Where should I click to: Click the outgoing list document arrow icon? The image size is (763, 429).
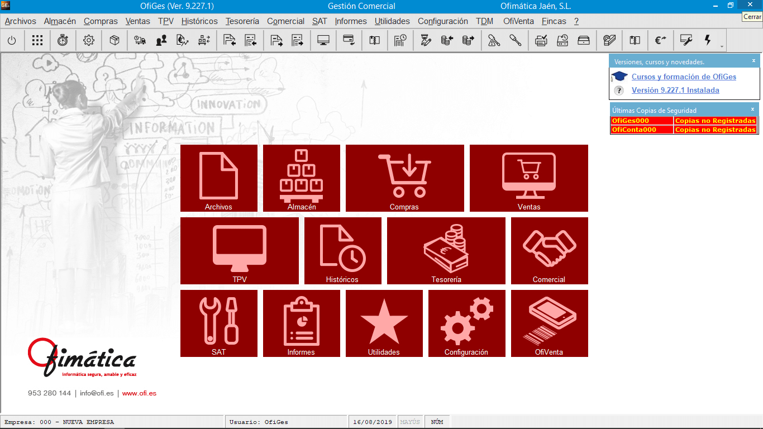click(x=298, y=40)
